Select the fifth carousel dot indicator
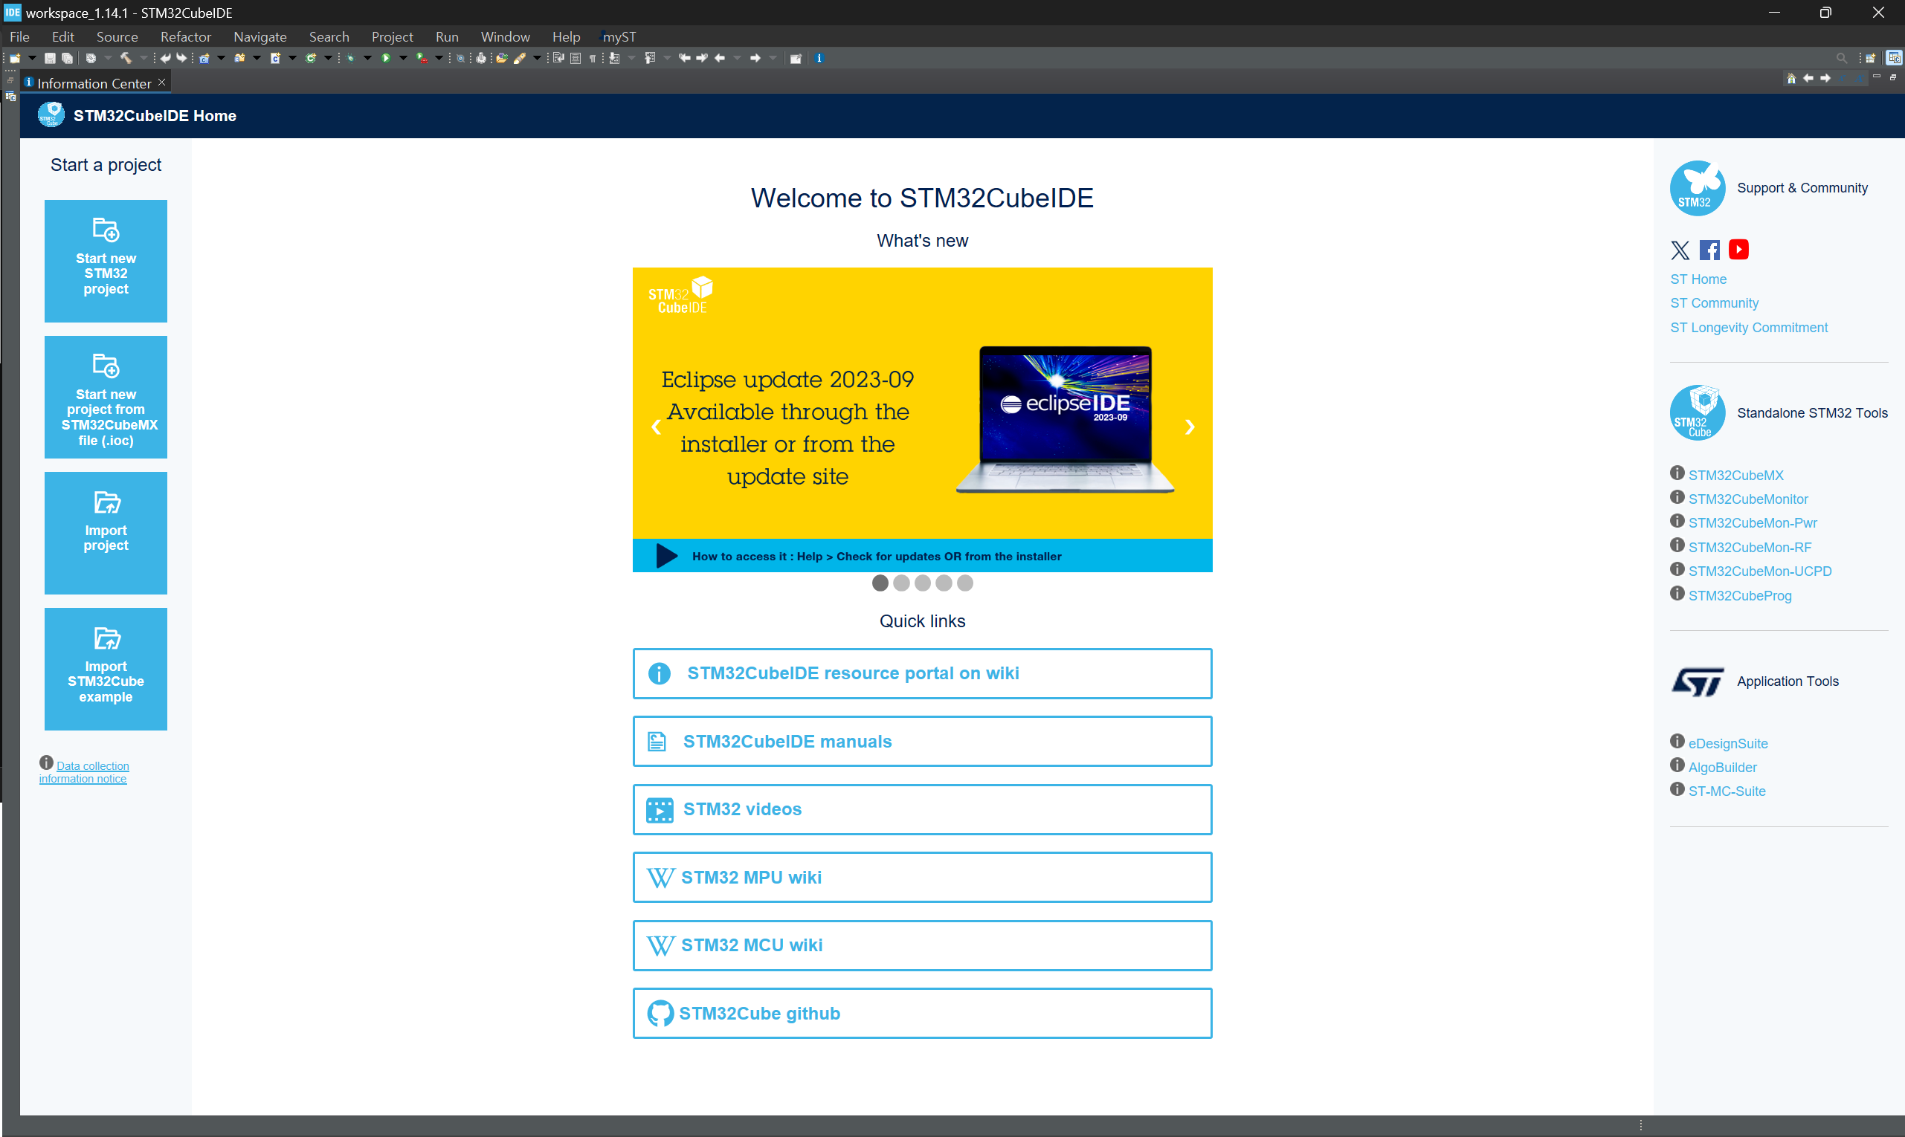This screenshot has height=1137, width=1905. pos(964,583)
